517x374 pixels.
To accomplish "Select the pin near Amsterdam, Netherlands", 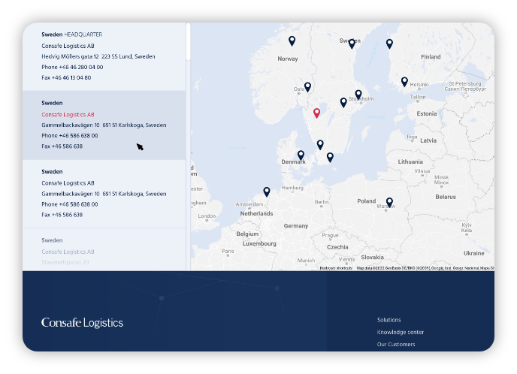I will coord(267,192).
